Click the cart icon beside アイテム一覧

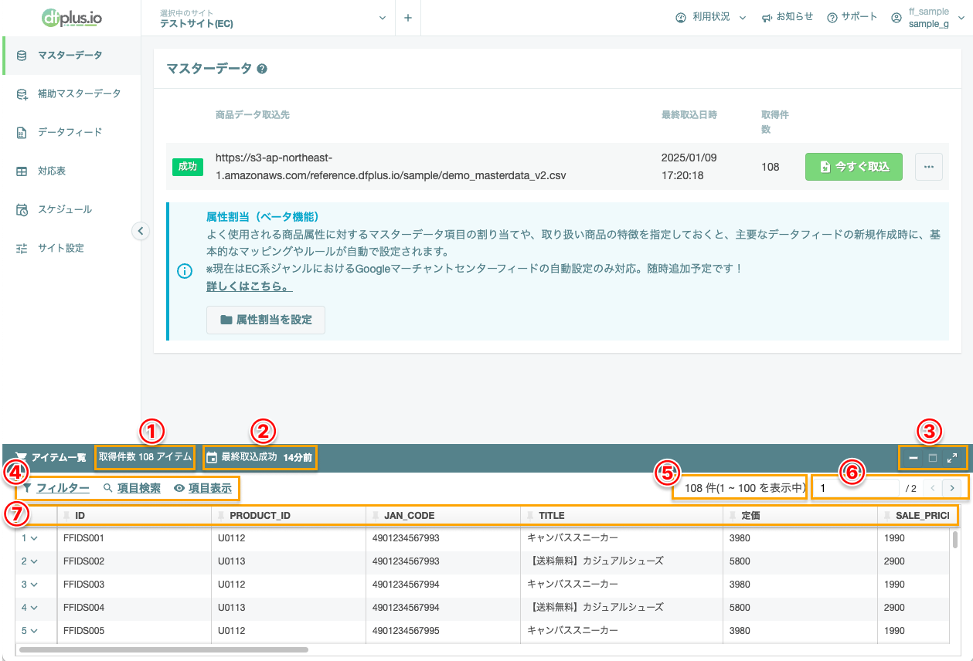[22, 457]
